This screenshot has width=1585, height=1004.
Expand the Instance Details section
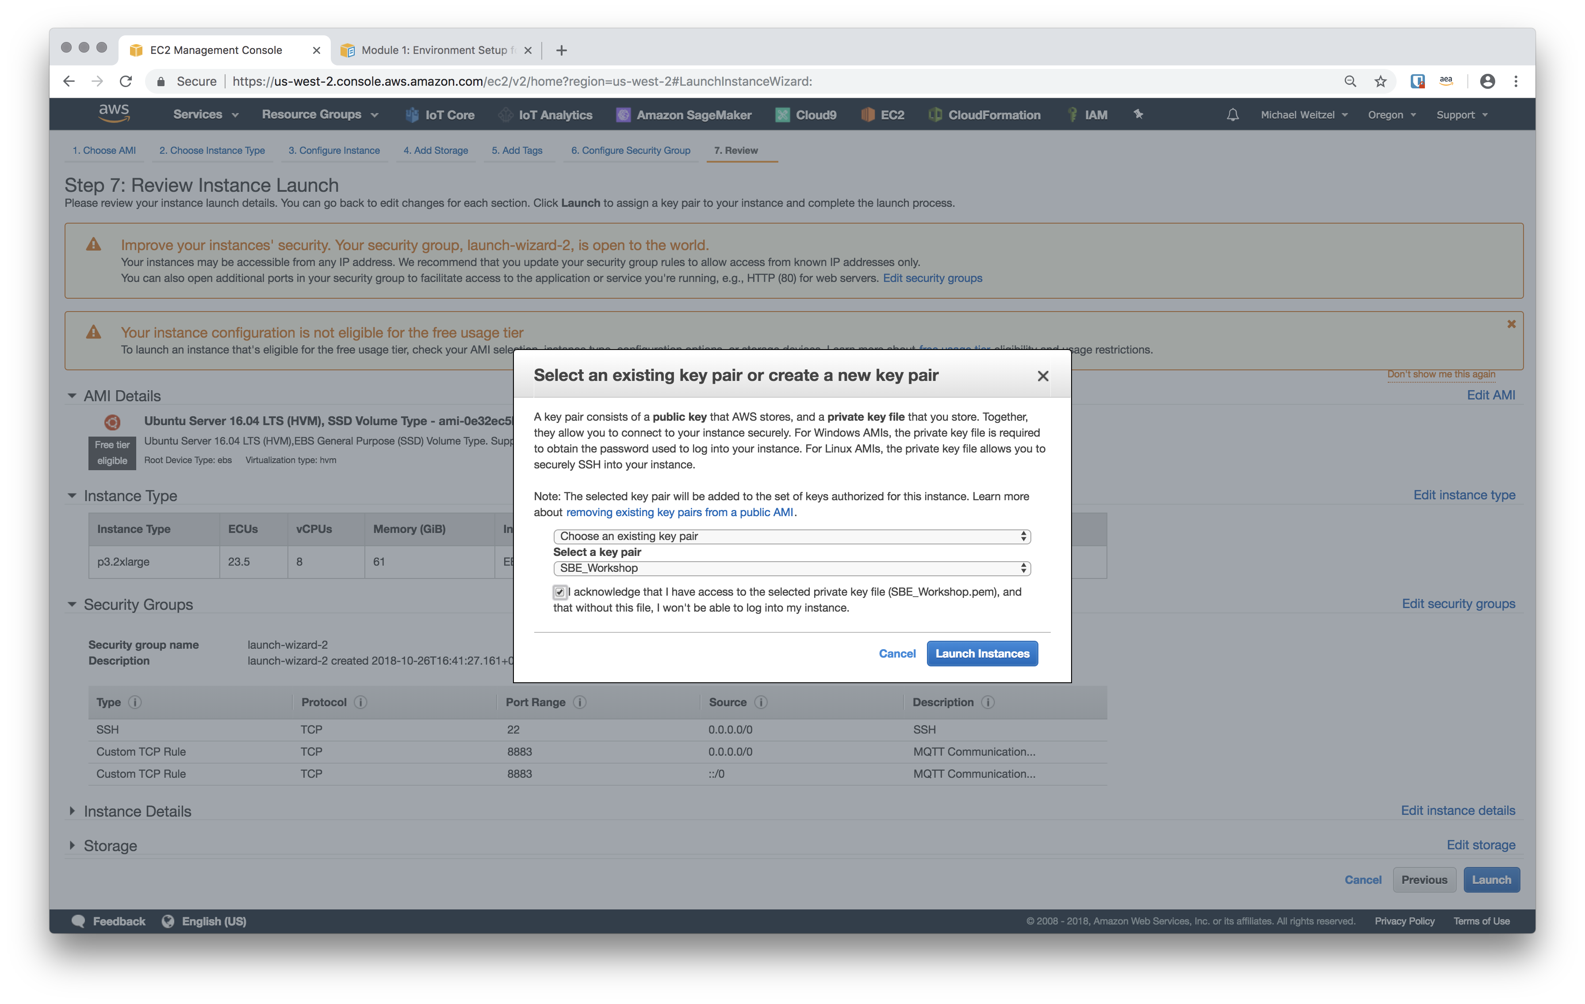point(72,811)
